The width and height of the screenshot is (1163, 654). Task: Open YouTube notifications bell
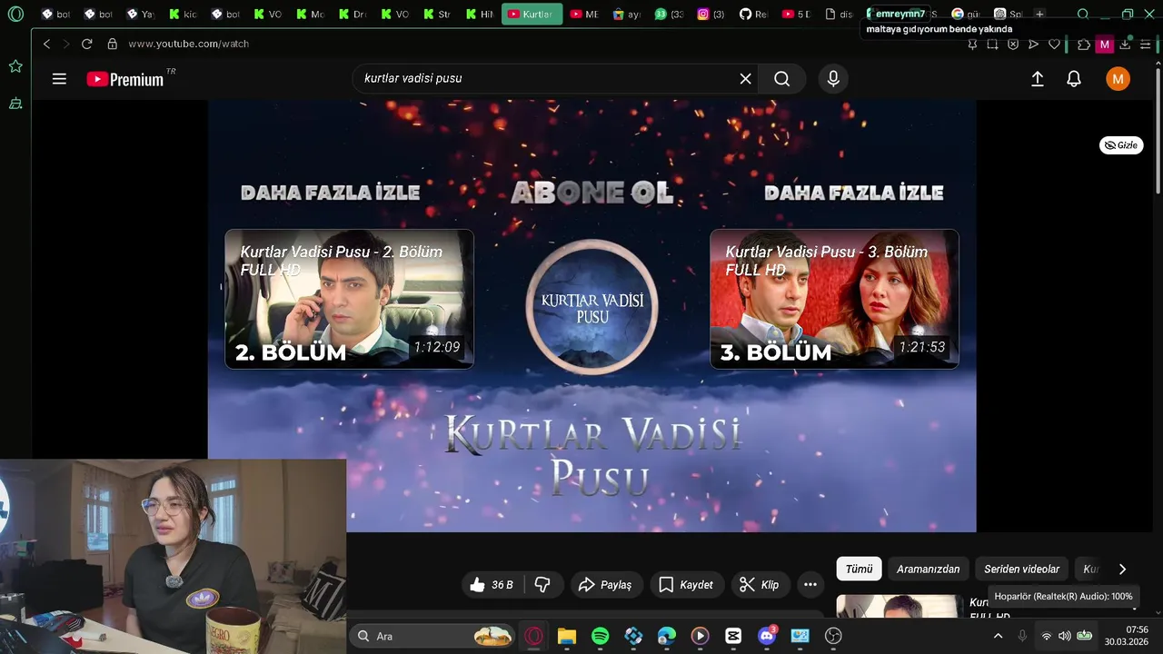[1074, 79]
